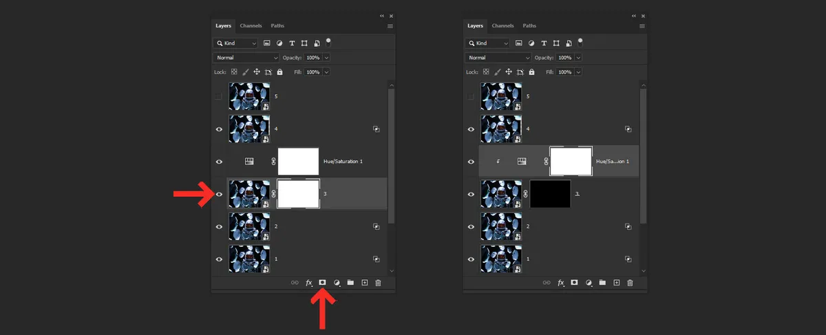Delete layer with trash icon, left panel
The width and height of the screenshot is (826, 335).
(378, 283)
